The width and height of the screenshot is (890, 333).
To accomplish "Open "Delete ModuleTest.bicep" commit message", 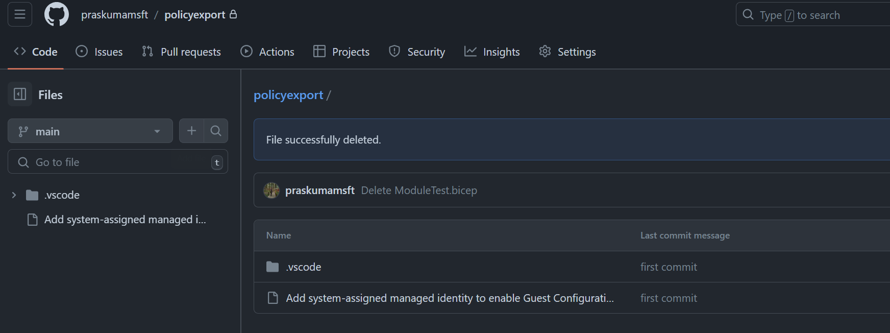I will (419, 191).
